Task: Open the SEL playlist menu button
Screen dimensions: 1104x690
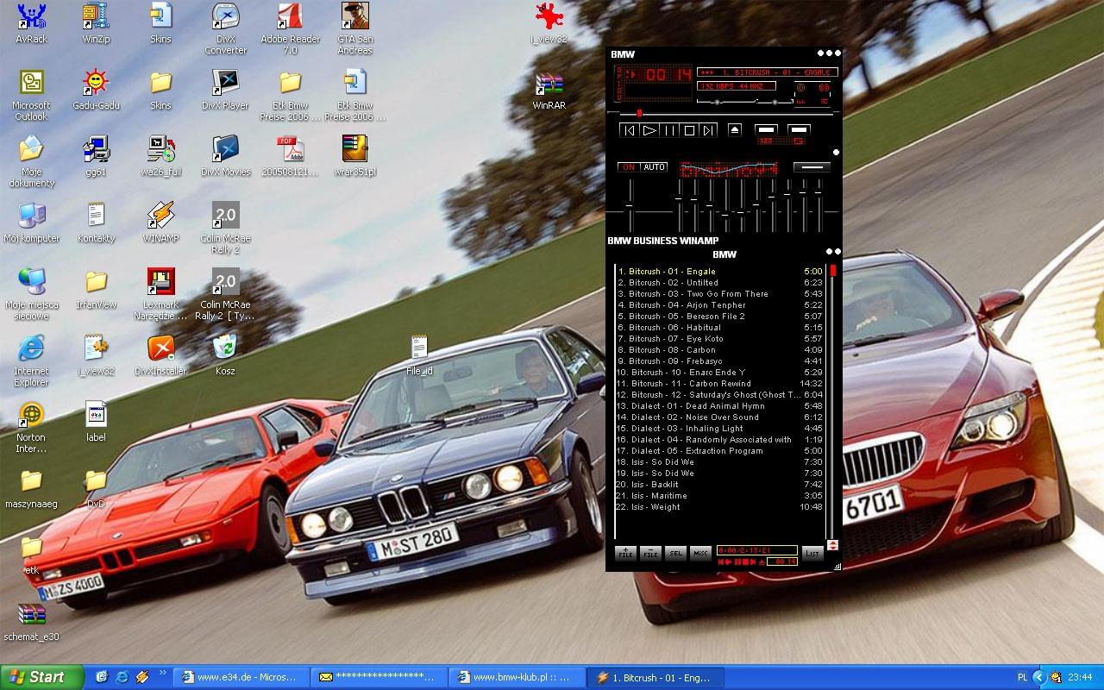Action: coord(675,553)
